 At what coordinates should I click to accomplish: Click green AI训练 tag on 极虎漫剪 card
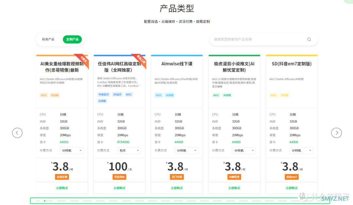point(227,95)
